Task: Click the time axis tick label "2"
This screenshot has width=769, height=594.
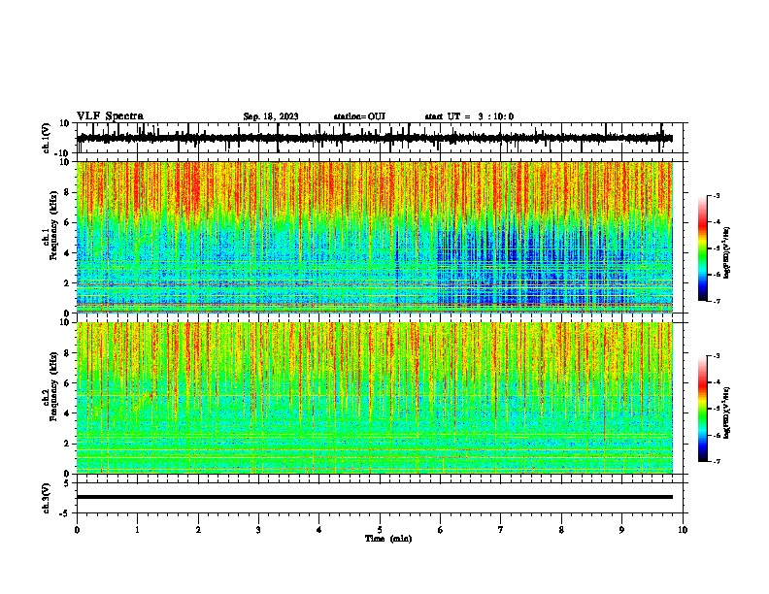Action: [198, 530]
